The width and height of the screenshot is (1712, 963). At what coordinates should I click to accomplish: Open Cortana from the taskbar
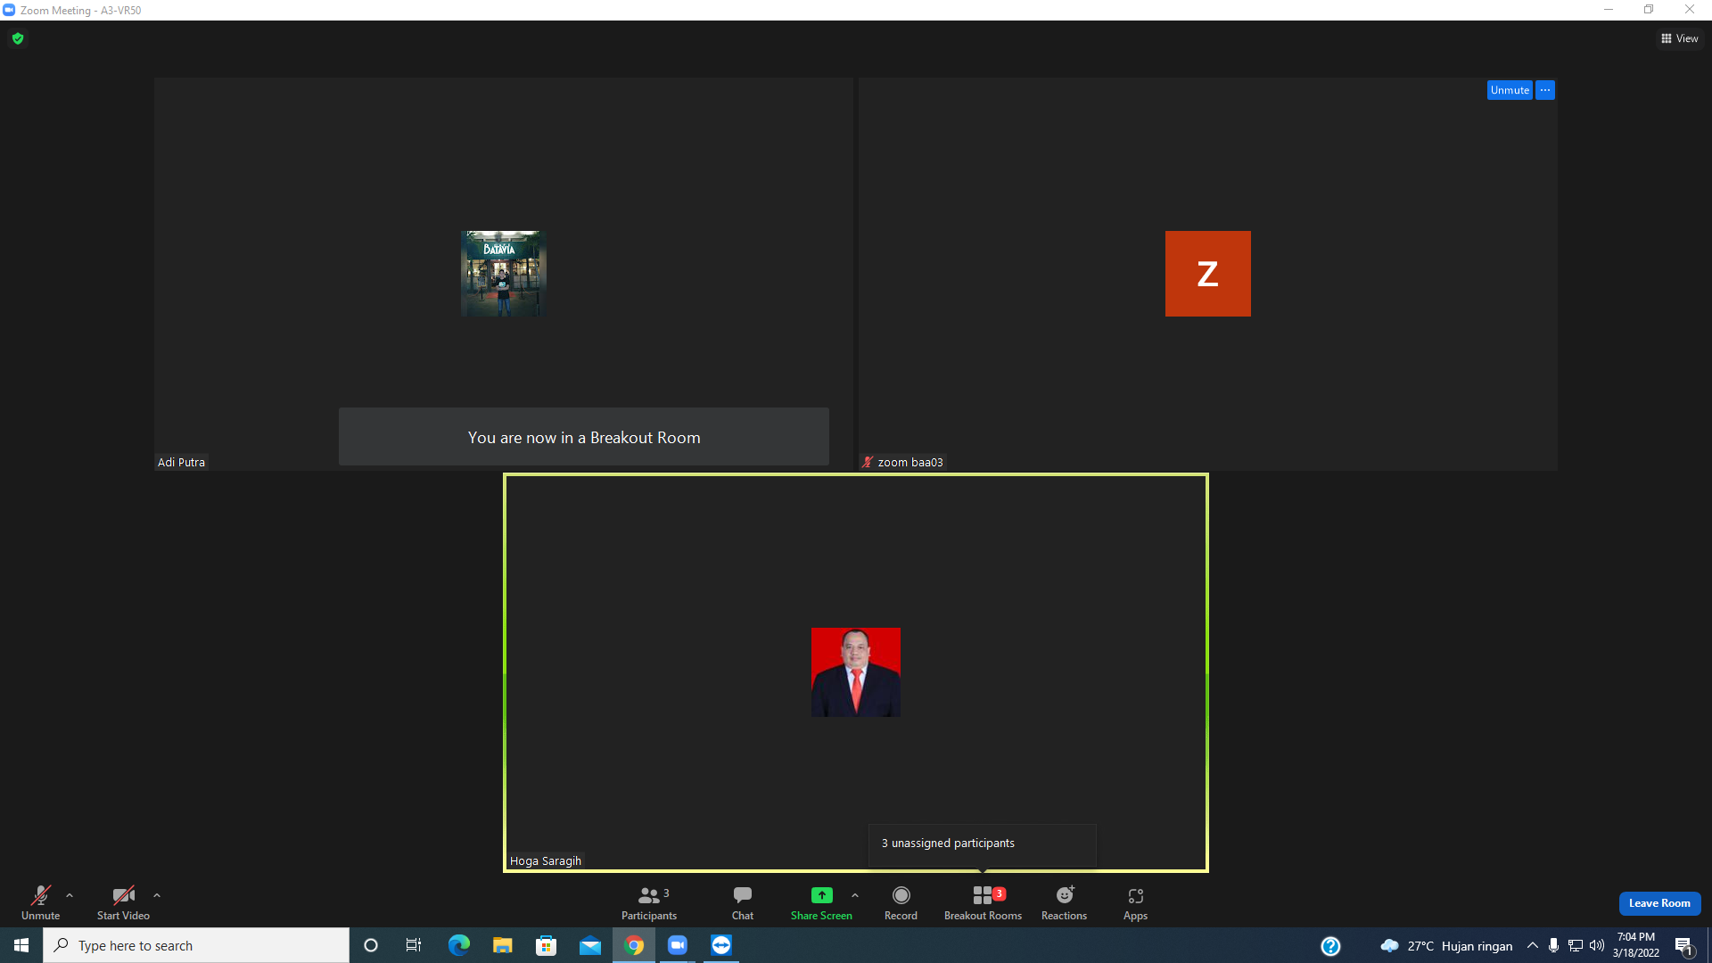(371, 945)
